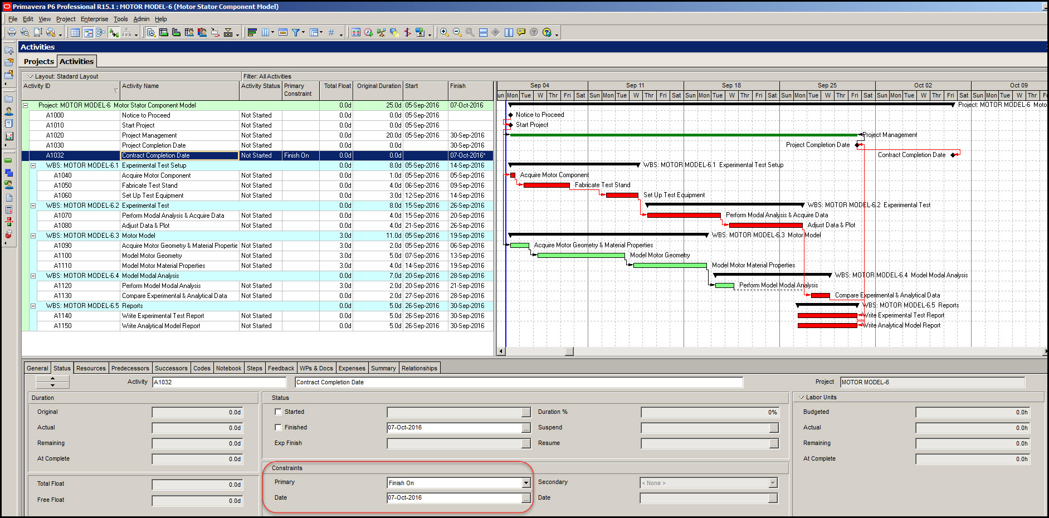Image resolution: width=1049 pixels, height=518 pixels.
Task: Toggle the Activity Details bottom layout icon
Action: tap(150, 32)
